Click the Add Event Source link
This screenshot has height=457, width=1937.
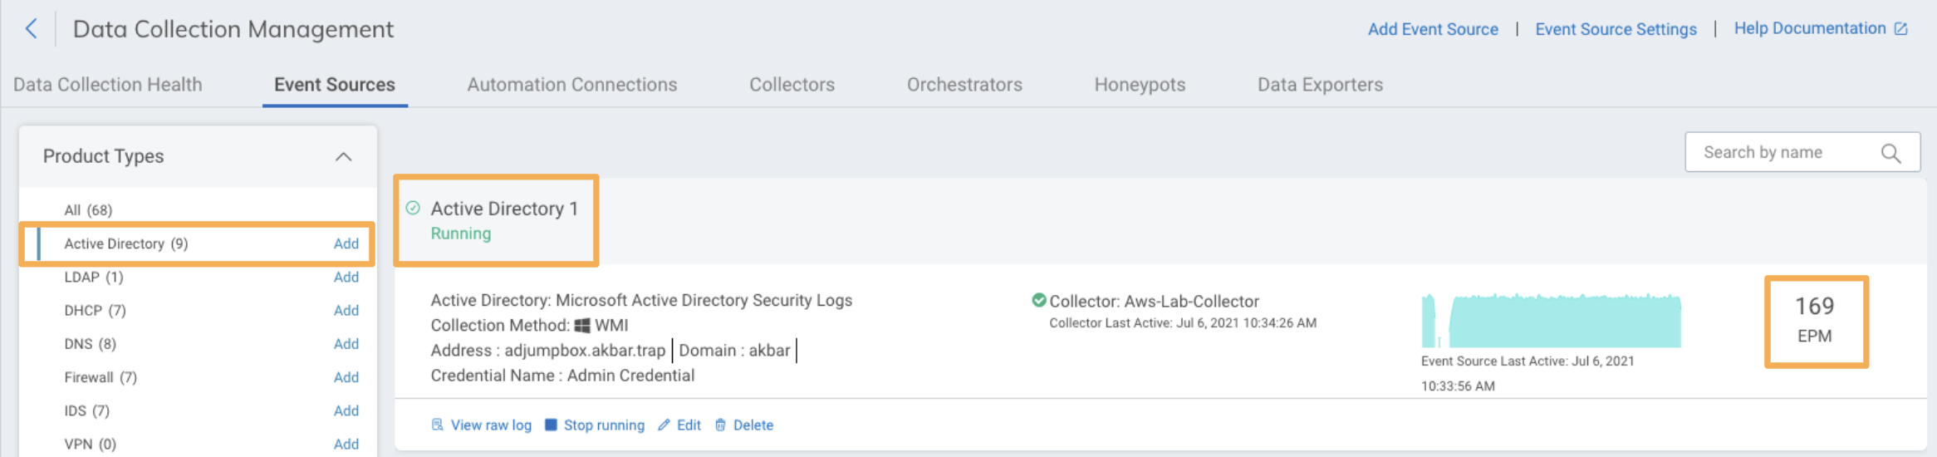click(x=1433, y=29)
